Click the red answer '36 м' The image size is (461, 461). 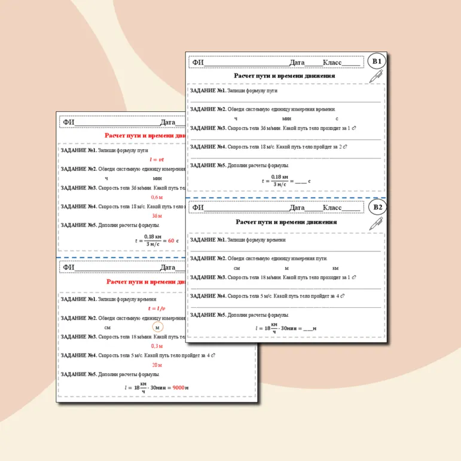[157, 216]
